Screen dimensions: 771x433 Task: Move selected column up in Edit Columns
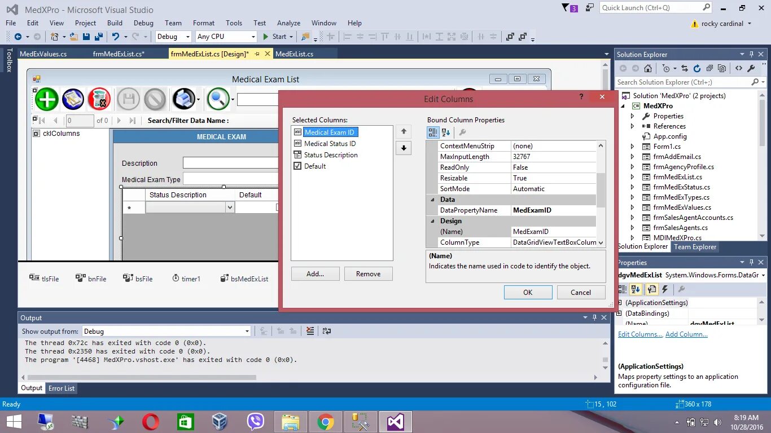point(403,131)
